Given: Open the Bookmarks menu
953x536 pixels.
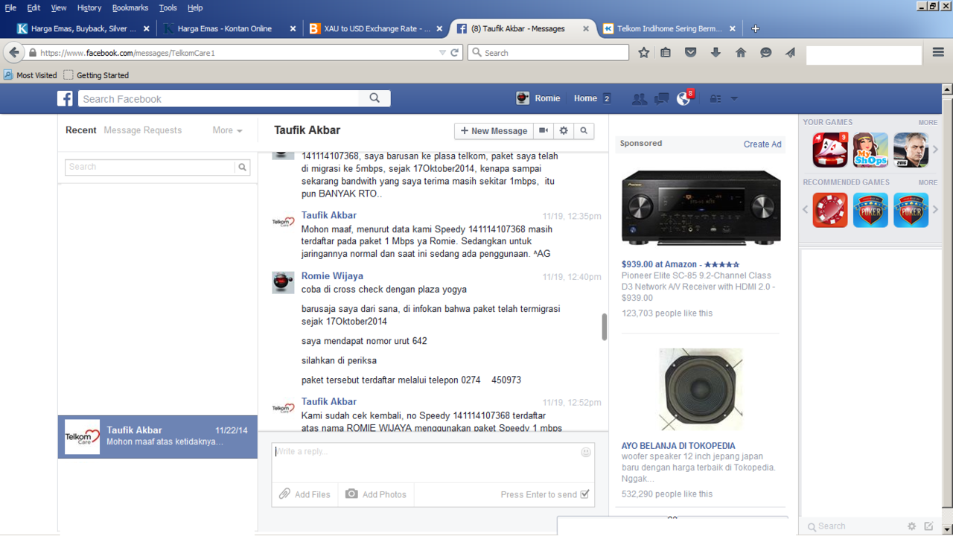Looking at the screenshot, I should click(x=130, y=7).
